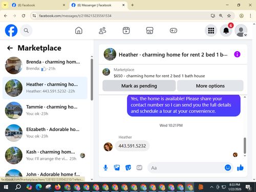Click the Mark as pending button
Image resolution: width=256 pixels, height=192 pixels.
139,86
